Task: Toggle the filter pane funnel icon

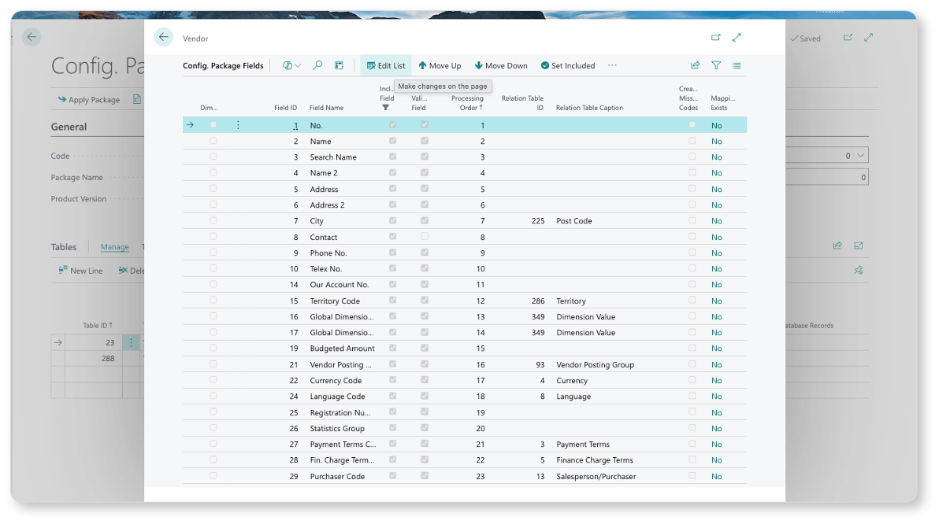Action: point(716,65)
